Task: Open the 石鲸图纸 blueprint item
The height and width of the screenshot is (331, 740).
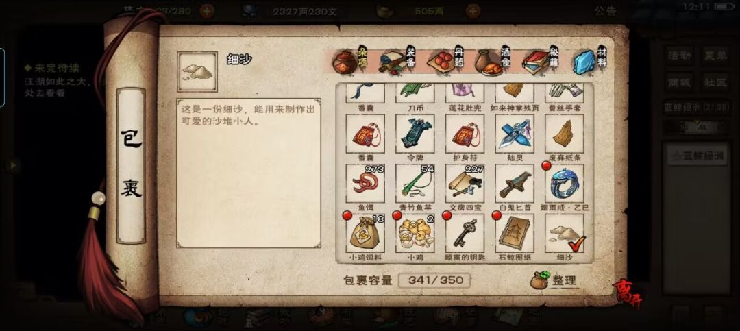Action: click(515, 233)
